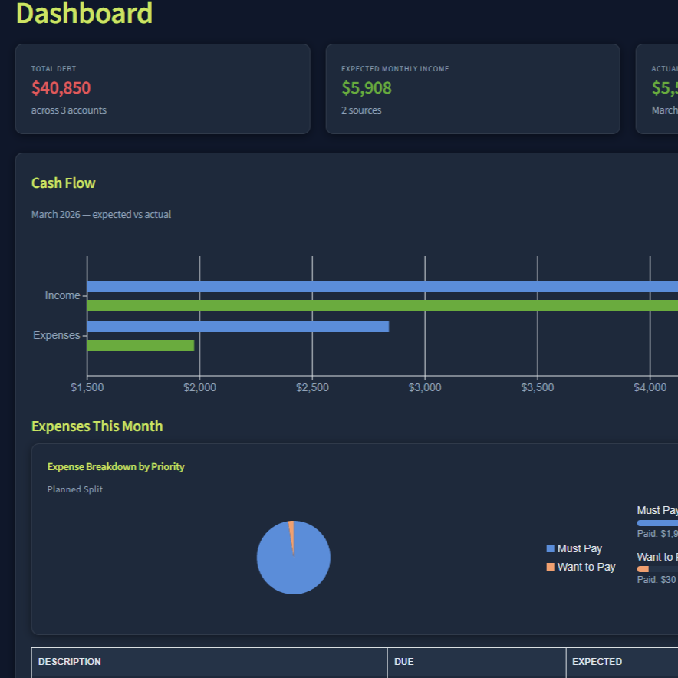
Task: Click the 'Paid: $30' text
Action: click(x=657, y=580)
